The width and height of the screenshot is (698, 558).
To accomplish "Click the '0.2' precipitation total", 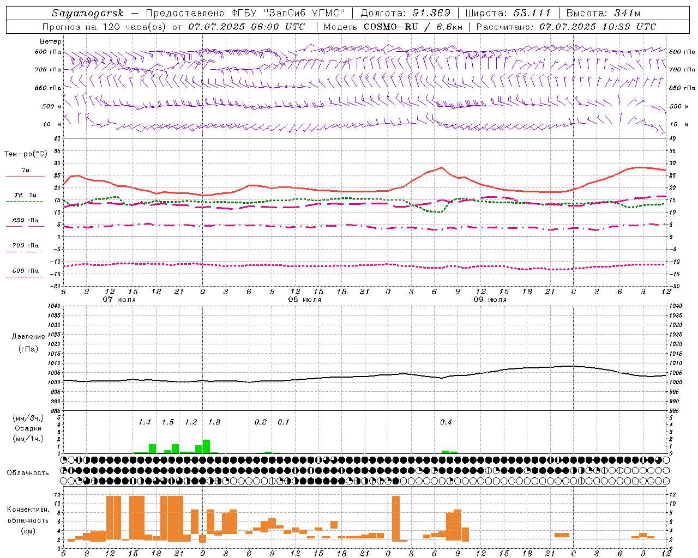I will tap(261, 422).
